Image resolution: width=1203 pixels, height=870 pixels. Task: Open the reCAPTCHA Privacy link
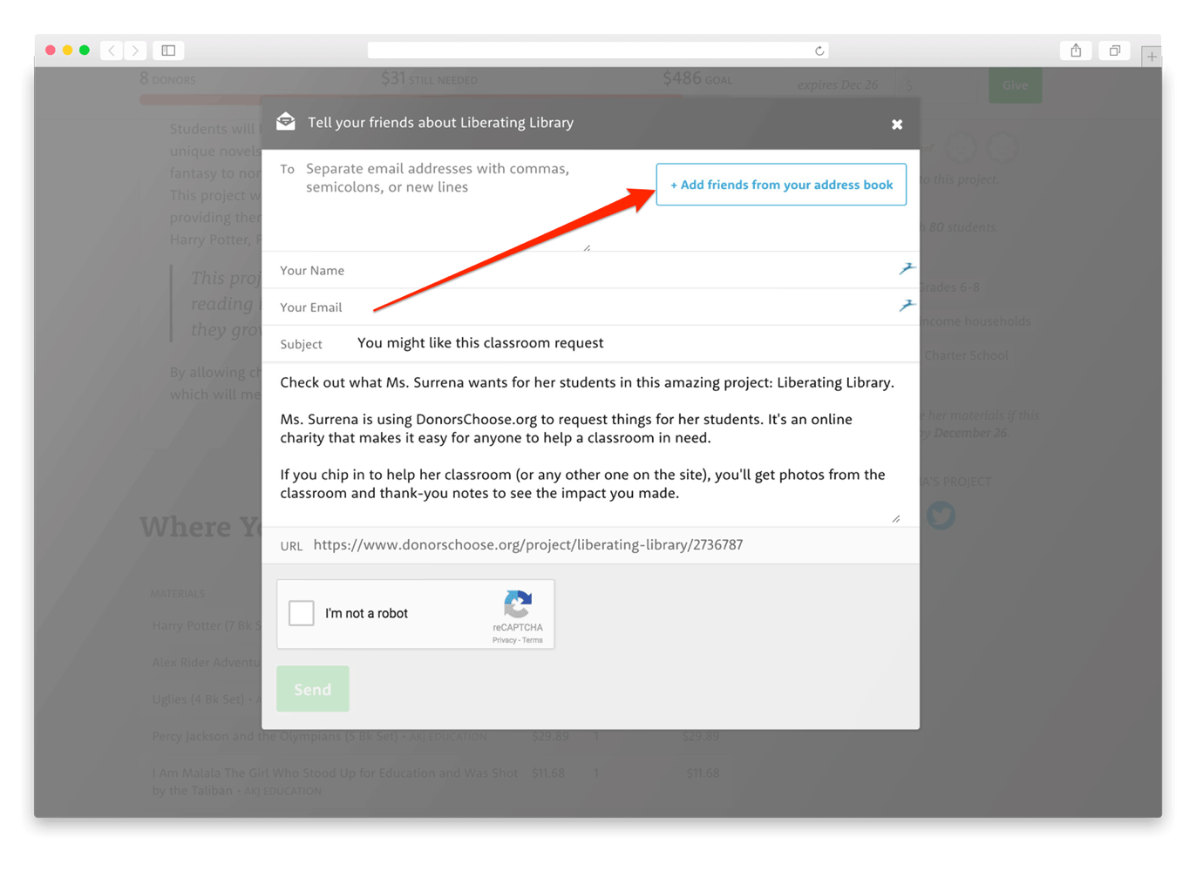tap(504, 640)
